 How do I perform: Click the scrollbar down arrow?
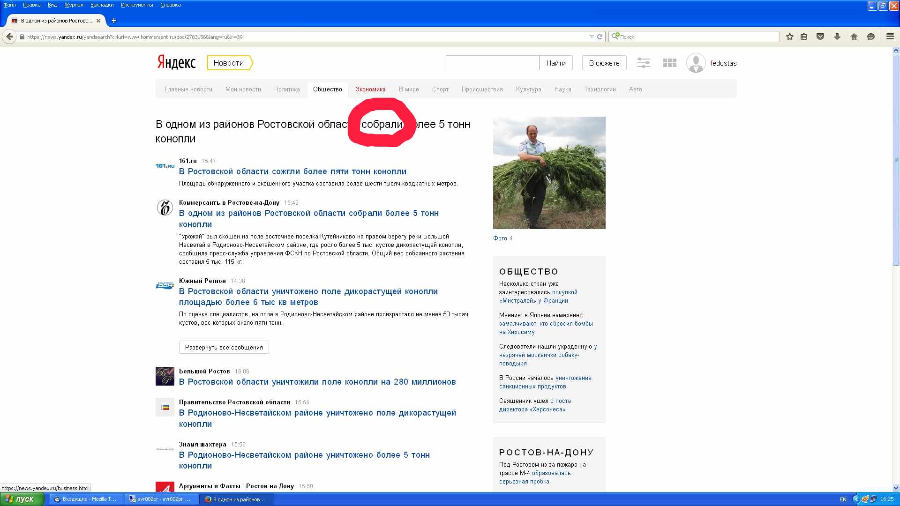click(x=896, y=488)
